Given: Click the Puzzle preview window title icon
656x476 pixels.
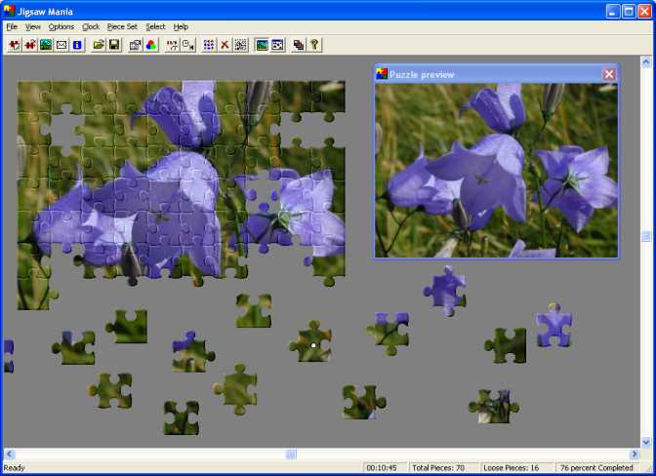Looking at the screenshot, I should (x=381, y=74).
